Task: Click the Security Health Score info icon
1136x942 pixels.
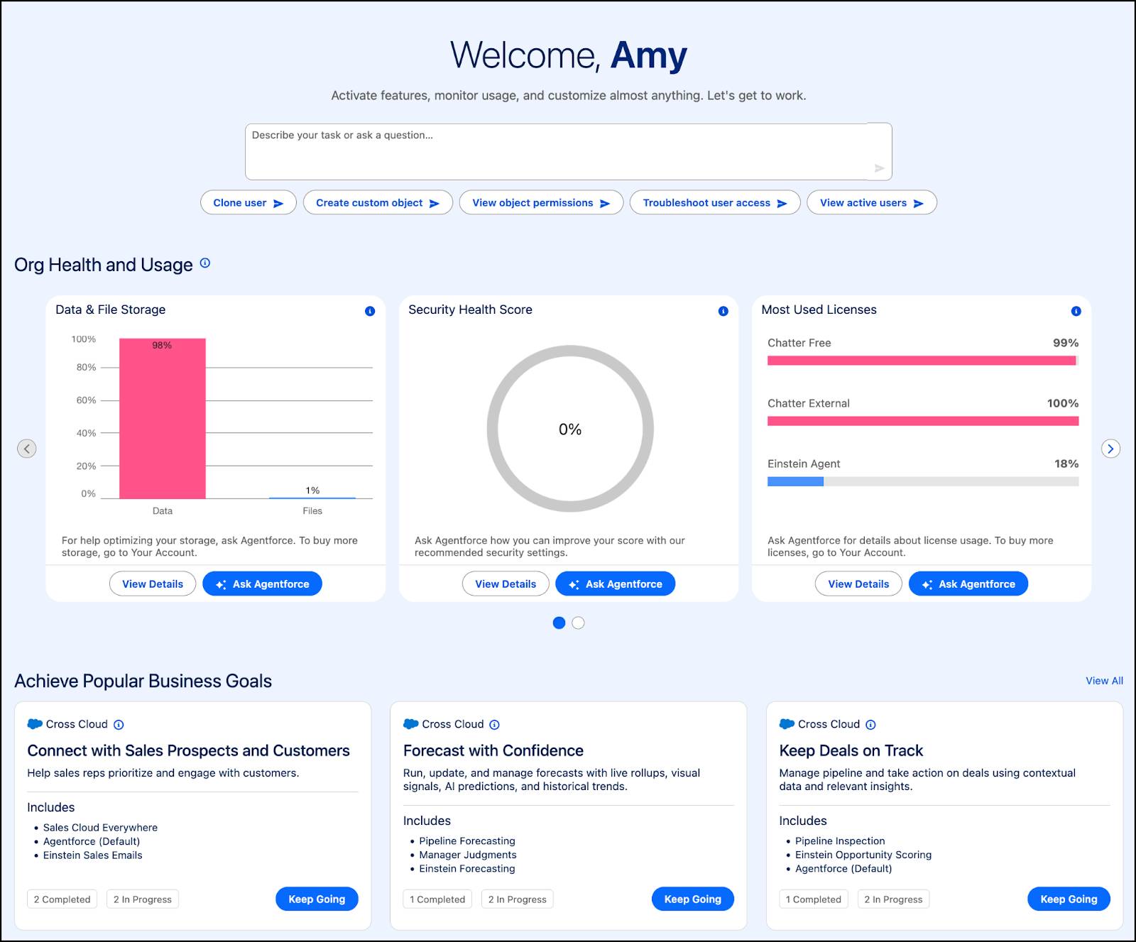Action: point(723,310)
